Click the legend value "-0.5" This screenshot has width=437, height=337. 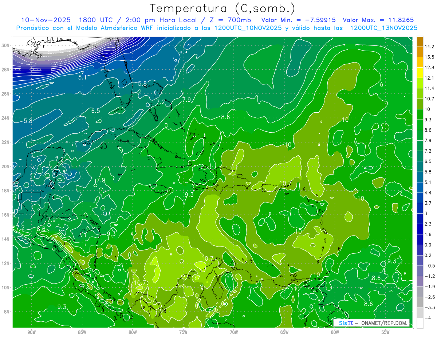coord(429,266)
